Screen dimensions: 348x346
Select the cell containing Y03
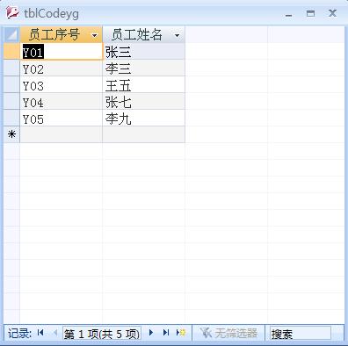coord(62,85)
